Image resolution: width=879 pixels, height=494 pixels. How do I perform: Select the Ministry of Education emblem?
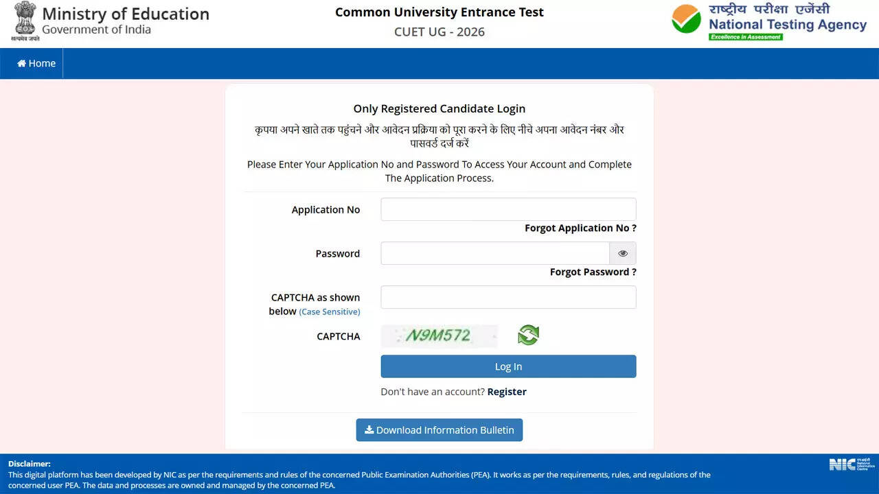click(x=25, y=21)
